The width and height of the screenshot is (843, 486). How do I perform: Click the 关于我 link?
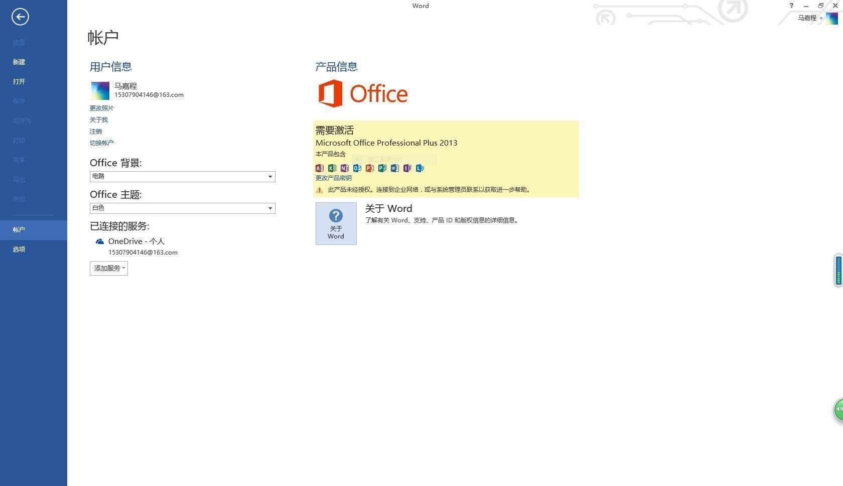pyautogui.click(x=99, y=120)
